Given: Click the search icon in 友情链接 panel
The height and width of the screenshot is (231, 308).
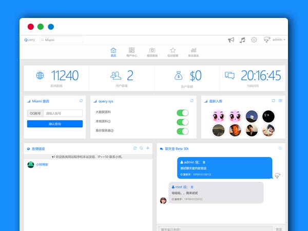Looking at the screenshot, I should coord(141,148).
